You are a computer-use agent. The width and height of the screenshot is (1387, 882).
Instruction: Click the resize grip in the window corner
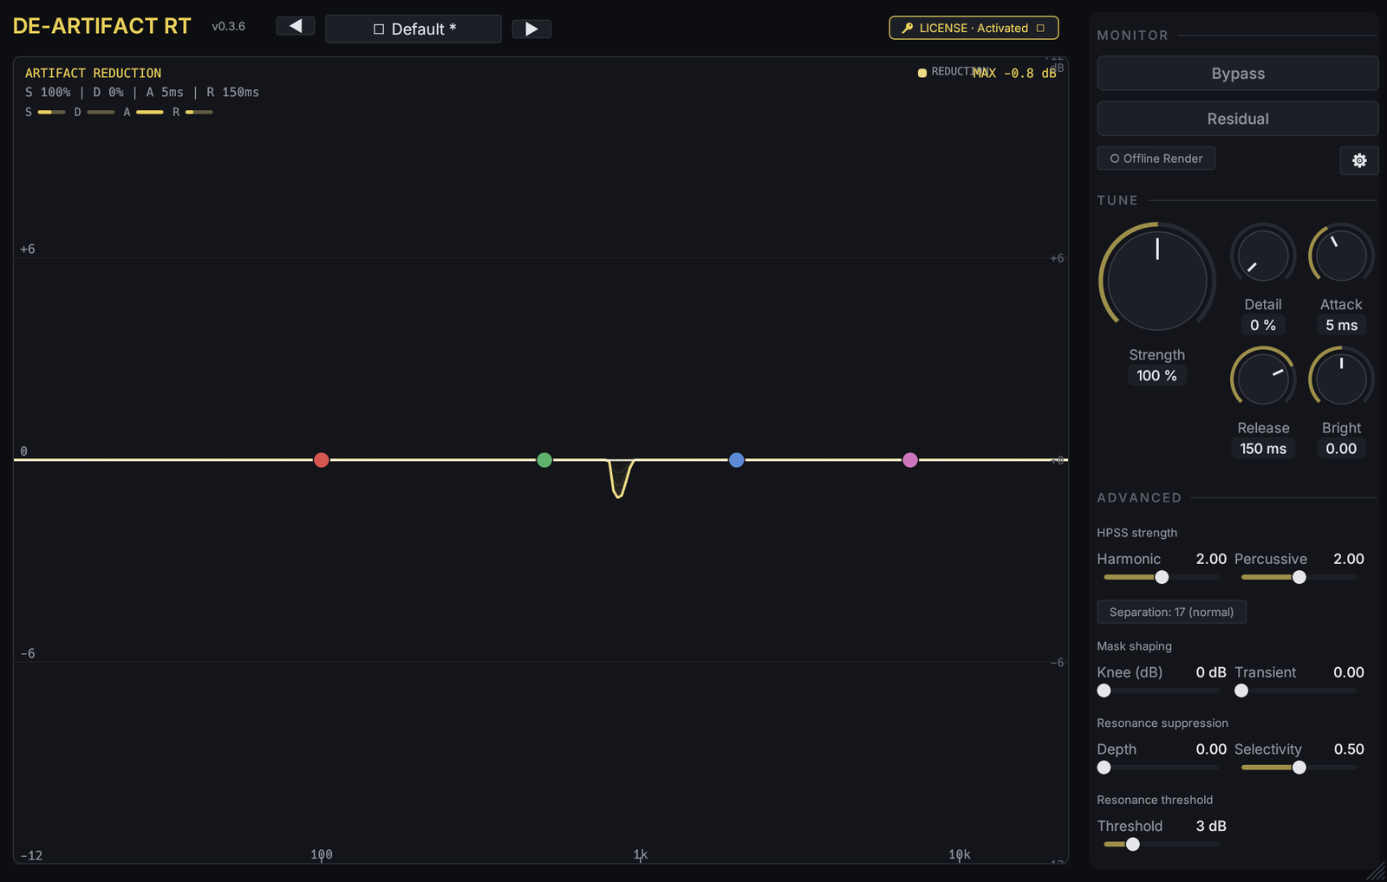click(1377, 872)
